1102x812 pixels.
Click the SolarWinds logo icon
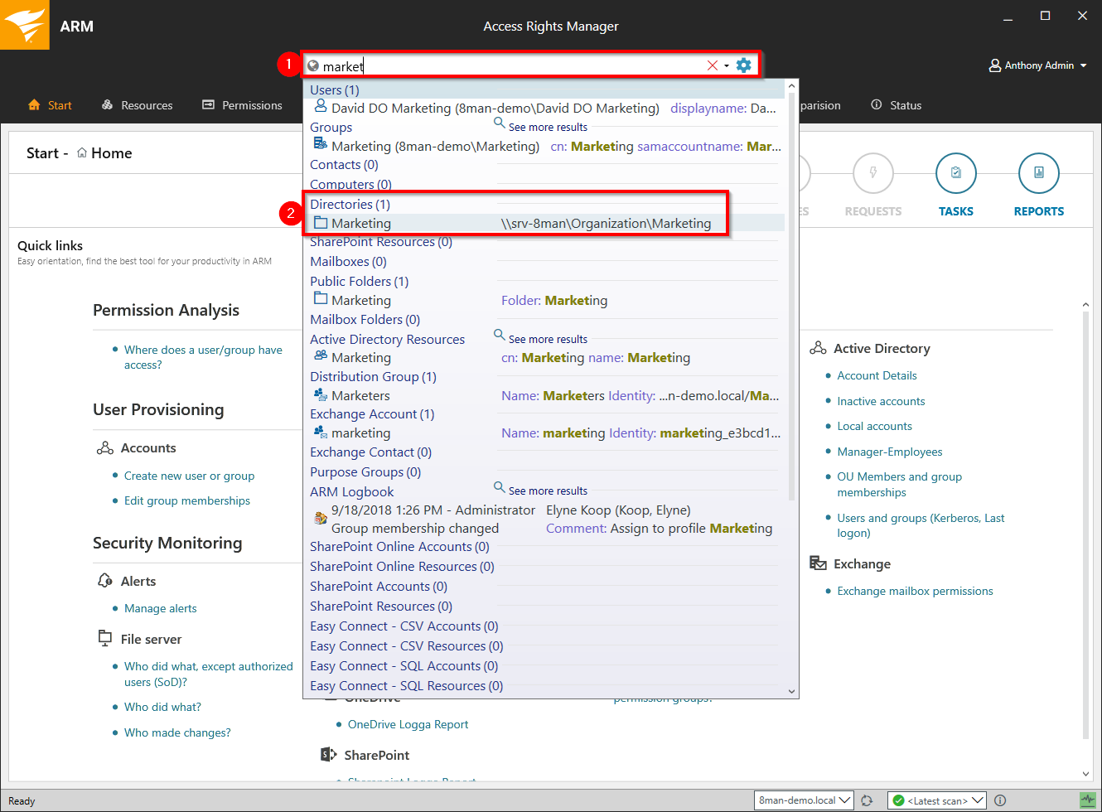click(x=25, y=25)
